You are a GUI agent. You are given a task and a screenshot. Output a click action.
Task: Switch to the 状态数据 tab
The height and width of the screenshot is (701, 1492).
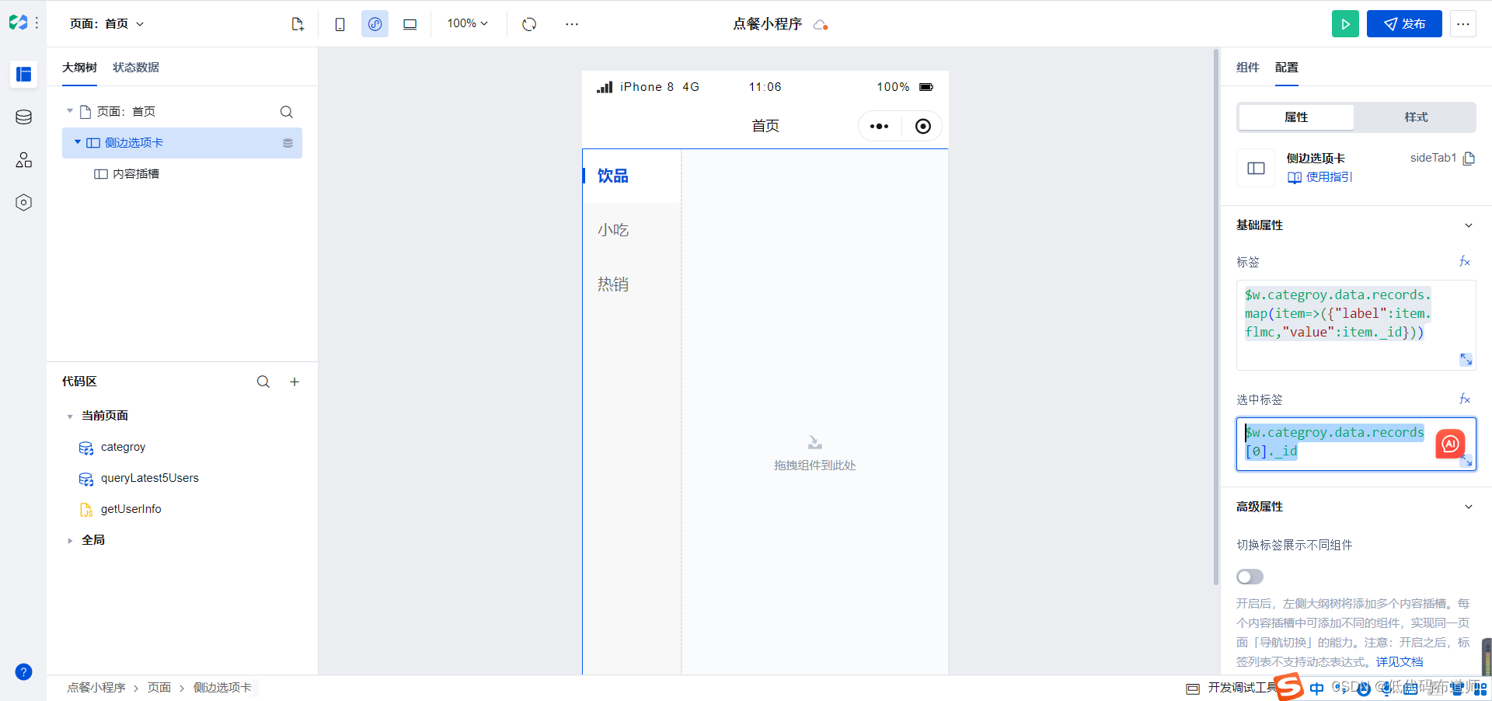[x=136, y=68]
